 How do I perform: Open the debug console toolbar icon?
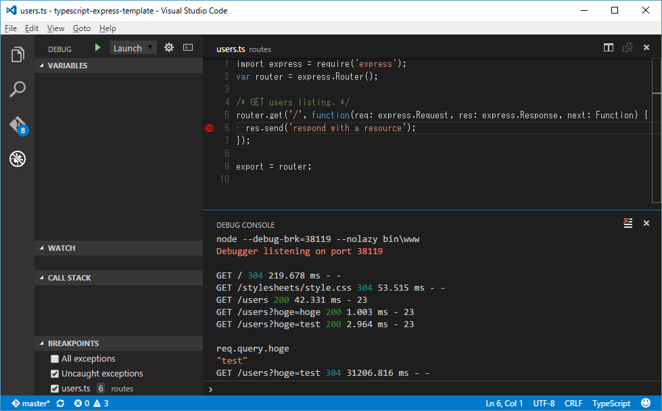click(188, 47)
